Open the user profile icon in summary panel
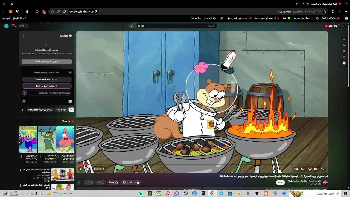350x197 pixels. pos(24,101)
